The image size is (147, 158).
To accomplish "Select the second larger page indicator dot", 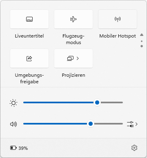I will (x=142, y=46).
